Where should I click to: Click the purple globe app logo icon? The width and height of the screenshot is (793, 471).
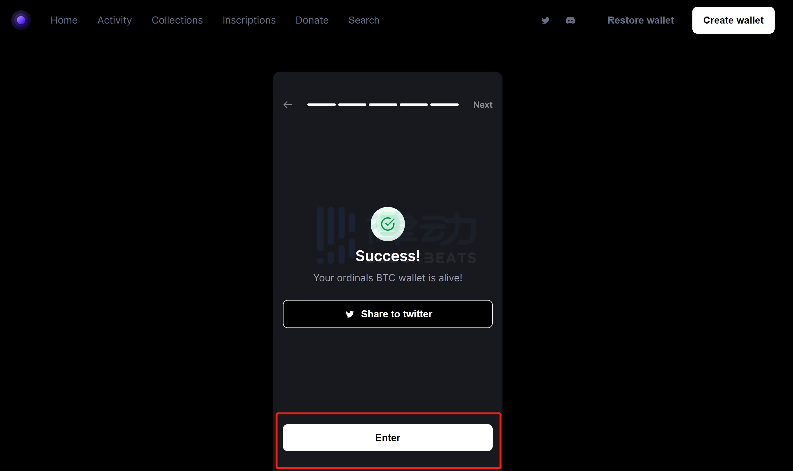pos(21,21)
